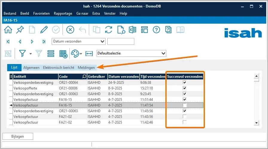The height and width of the screenshot is (149, 268).
Task: Open the Ga naar menu
Action: (x=82, y=13)
